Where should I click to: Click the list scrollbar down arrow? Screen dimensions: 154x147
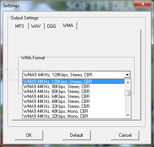coord(128,115)
